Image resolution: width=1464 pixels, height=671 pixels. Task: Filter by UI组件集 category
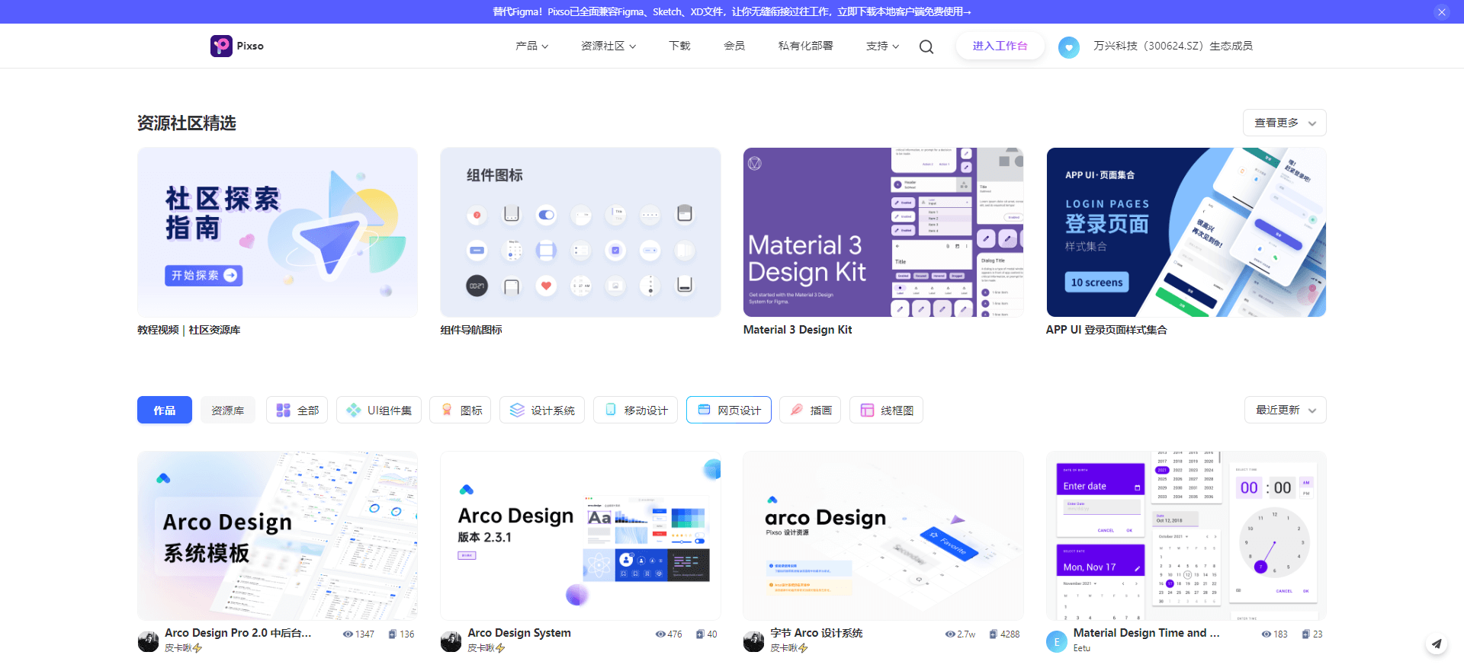(379, 410)
